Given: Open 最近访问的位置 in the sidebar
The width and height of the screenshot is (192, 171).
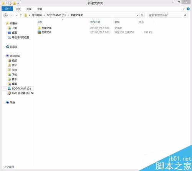Looking at the screenshot, I should coord(20,37).
